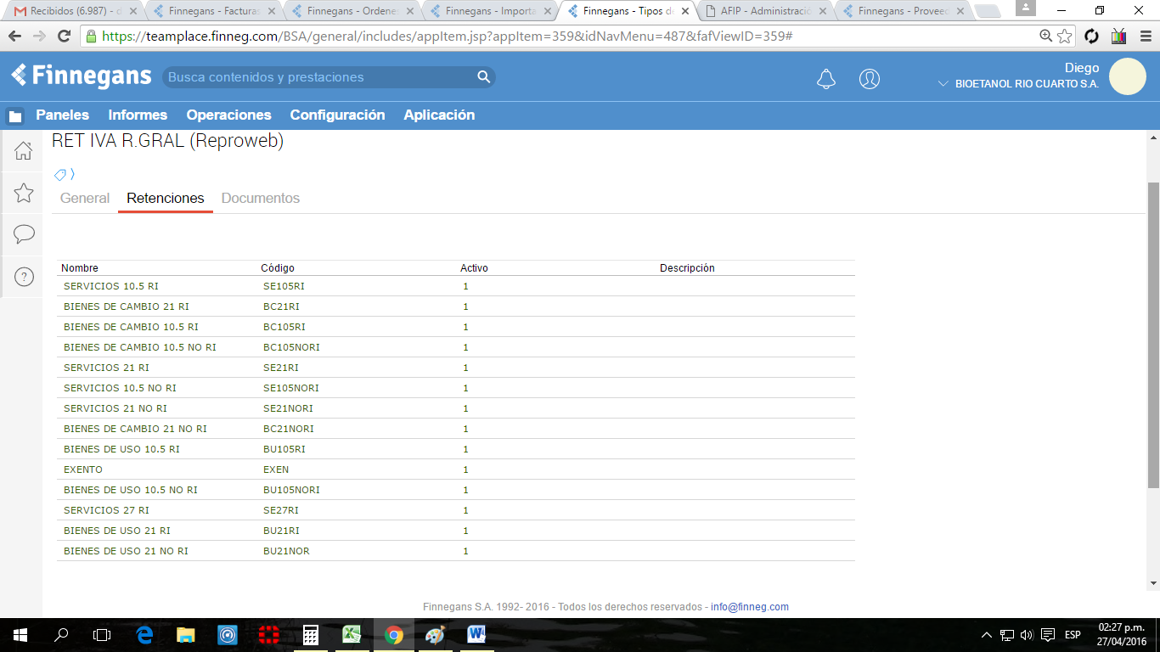Expand the BIOETANOL RIO CUARTO S.A. company dropdown
The image size is (1160, 652).
[x=943, y=84]
